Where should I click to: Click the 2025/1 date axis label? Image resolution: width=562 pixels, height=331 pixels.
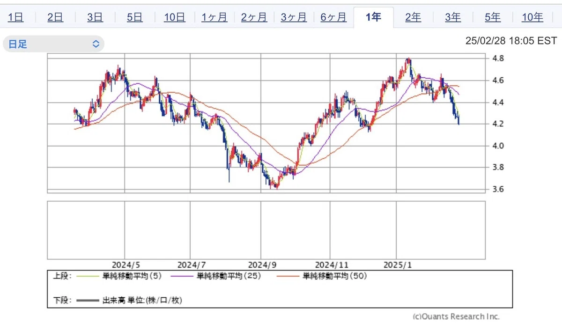coord(397,265)
